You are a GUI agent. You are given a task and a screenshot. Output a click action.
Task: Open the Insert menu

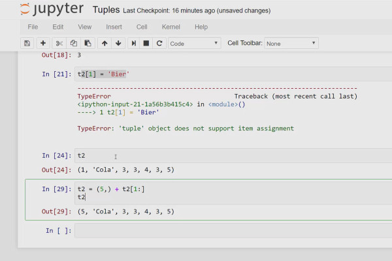coord(114,27)
